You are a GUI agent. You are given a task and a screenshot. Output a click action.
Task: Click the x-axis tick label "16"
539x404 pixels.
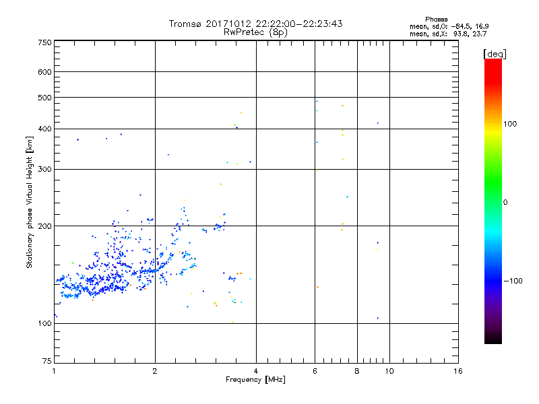click(x=458, y=371)
